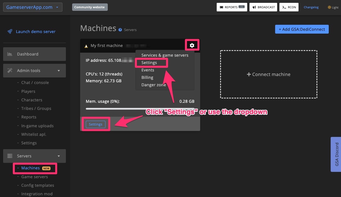Open Settings under Admin tools

point(29,143)
